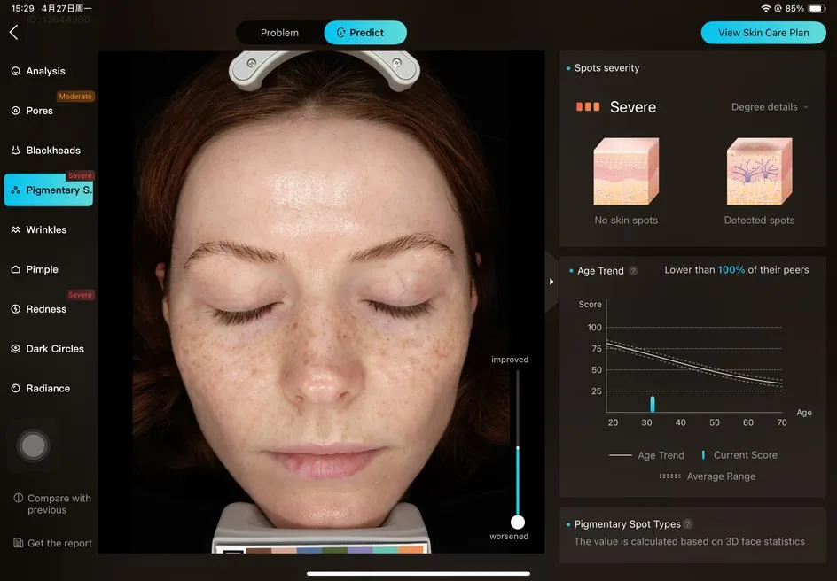This screenshot has width=837, height=581.
Task: Click the Current Score legend label
Action: [x=745, y=455]
